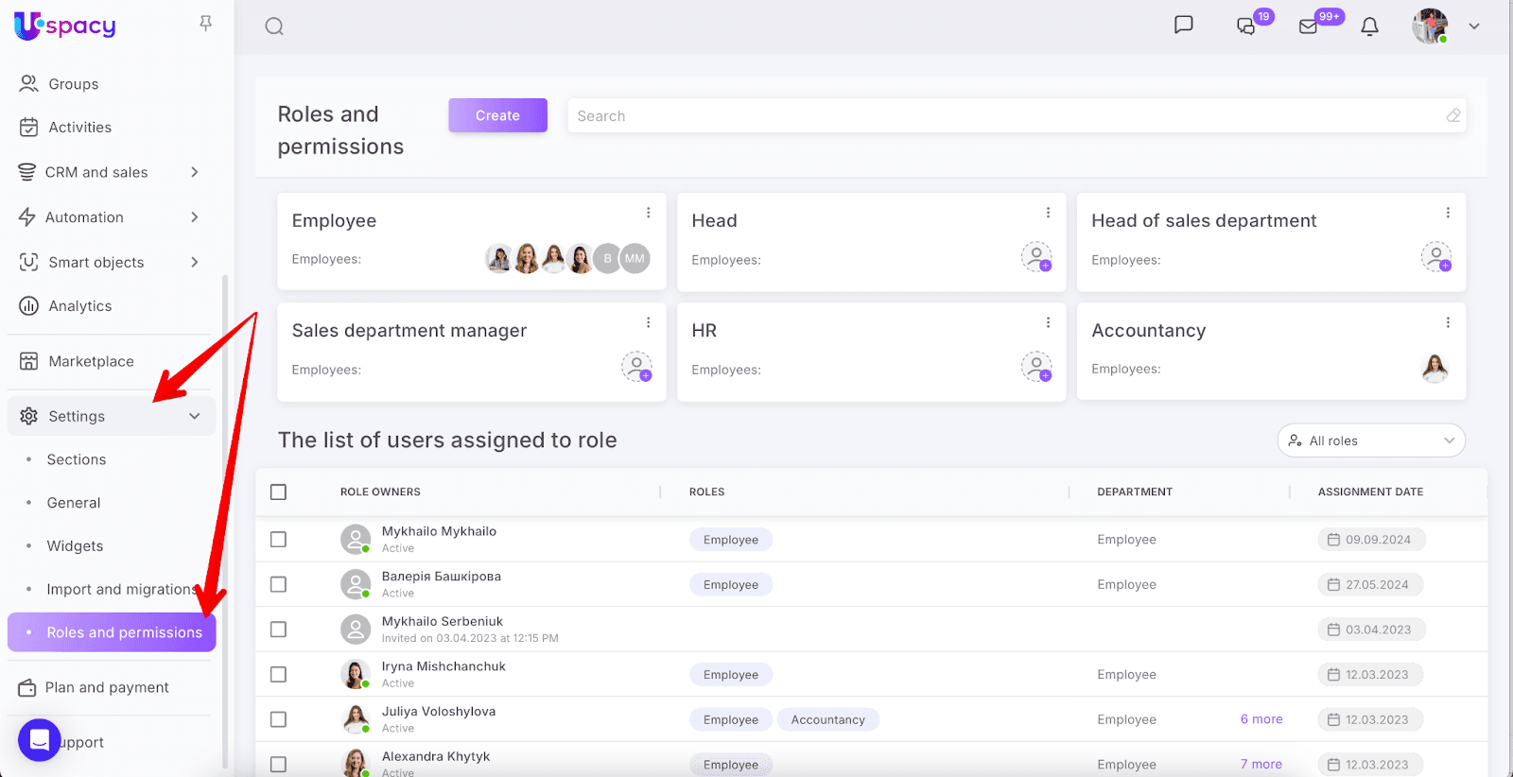Add employee to the HR role card
This screenshot has width=1513, height=777.
pyautogui.click(x=1036, y=366)
